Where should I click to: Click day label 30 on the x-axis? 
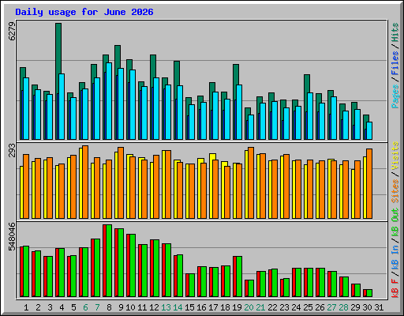point(367,307)
